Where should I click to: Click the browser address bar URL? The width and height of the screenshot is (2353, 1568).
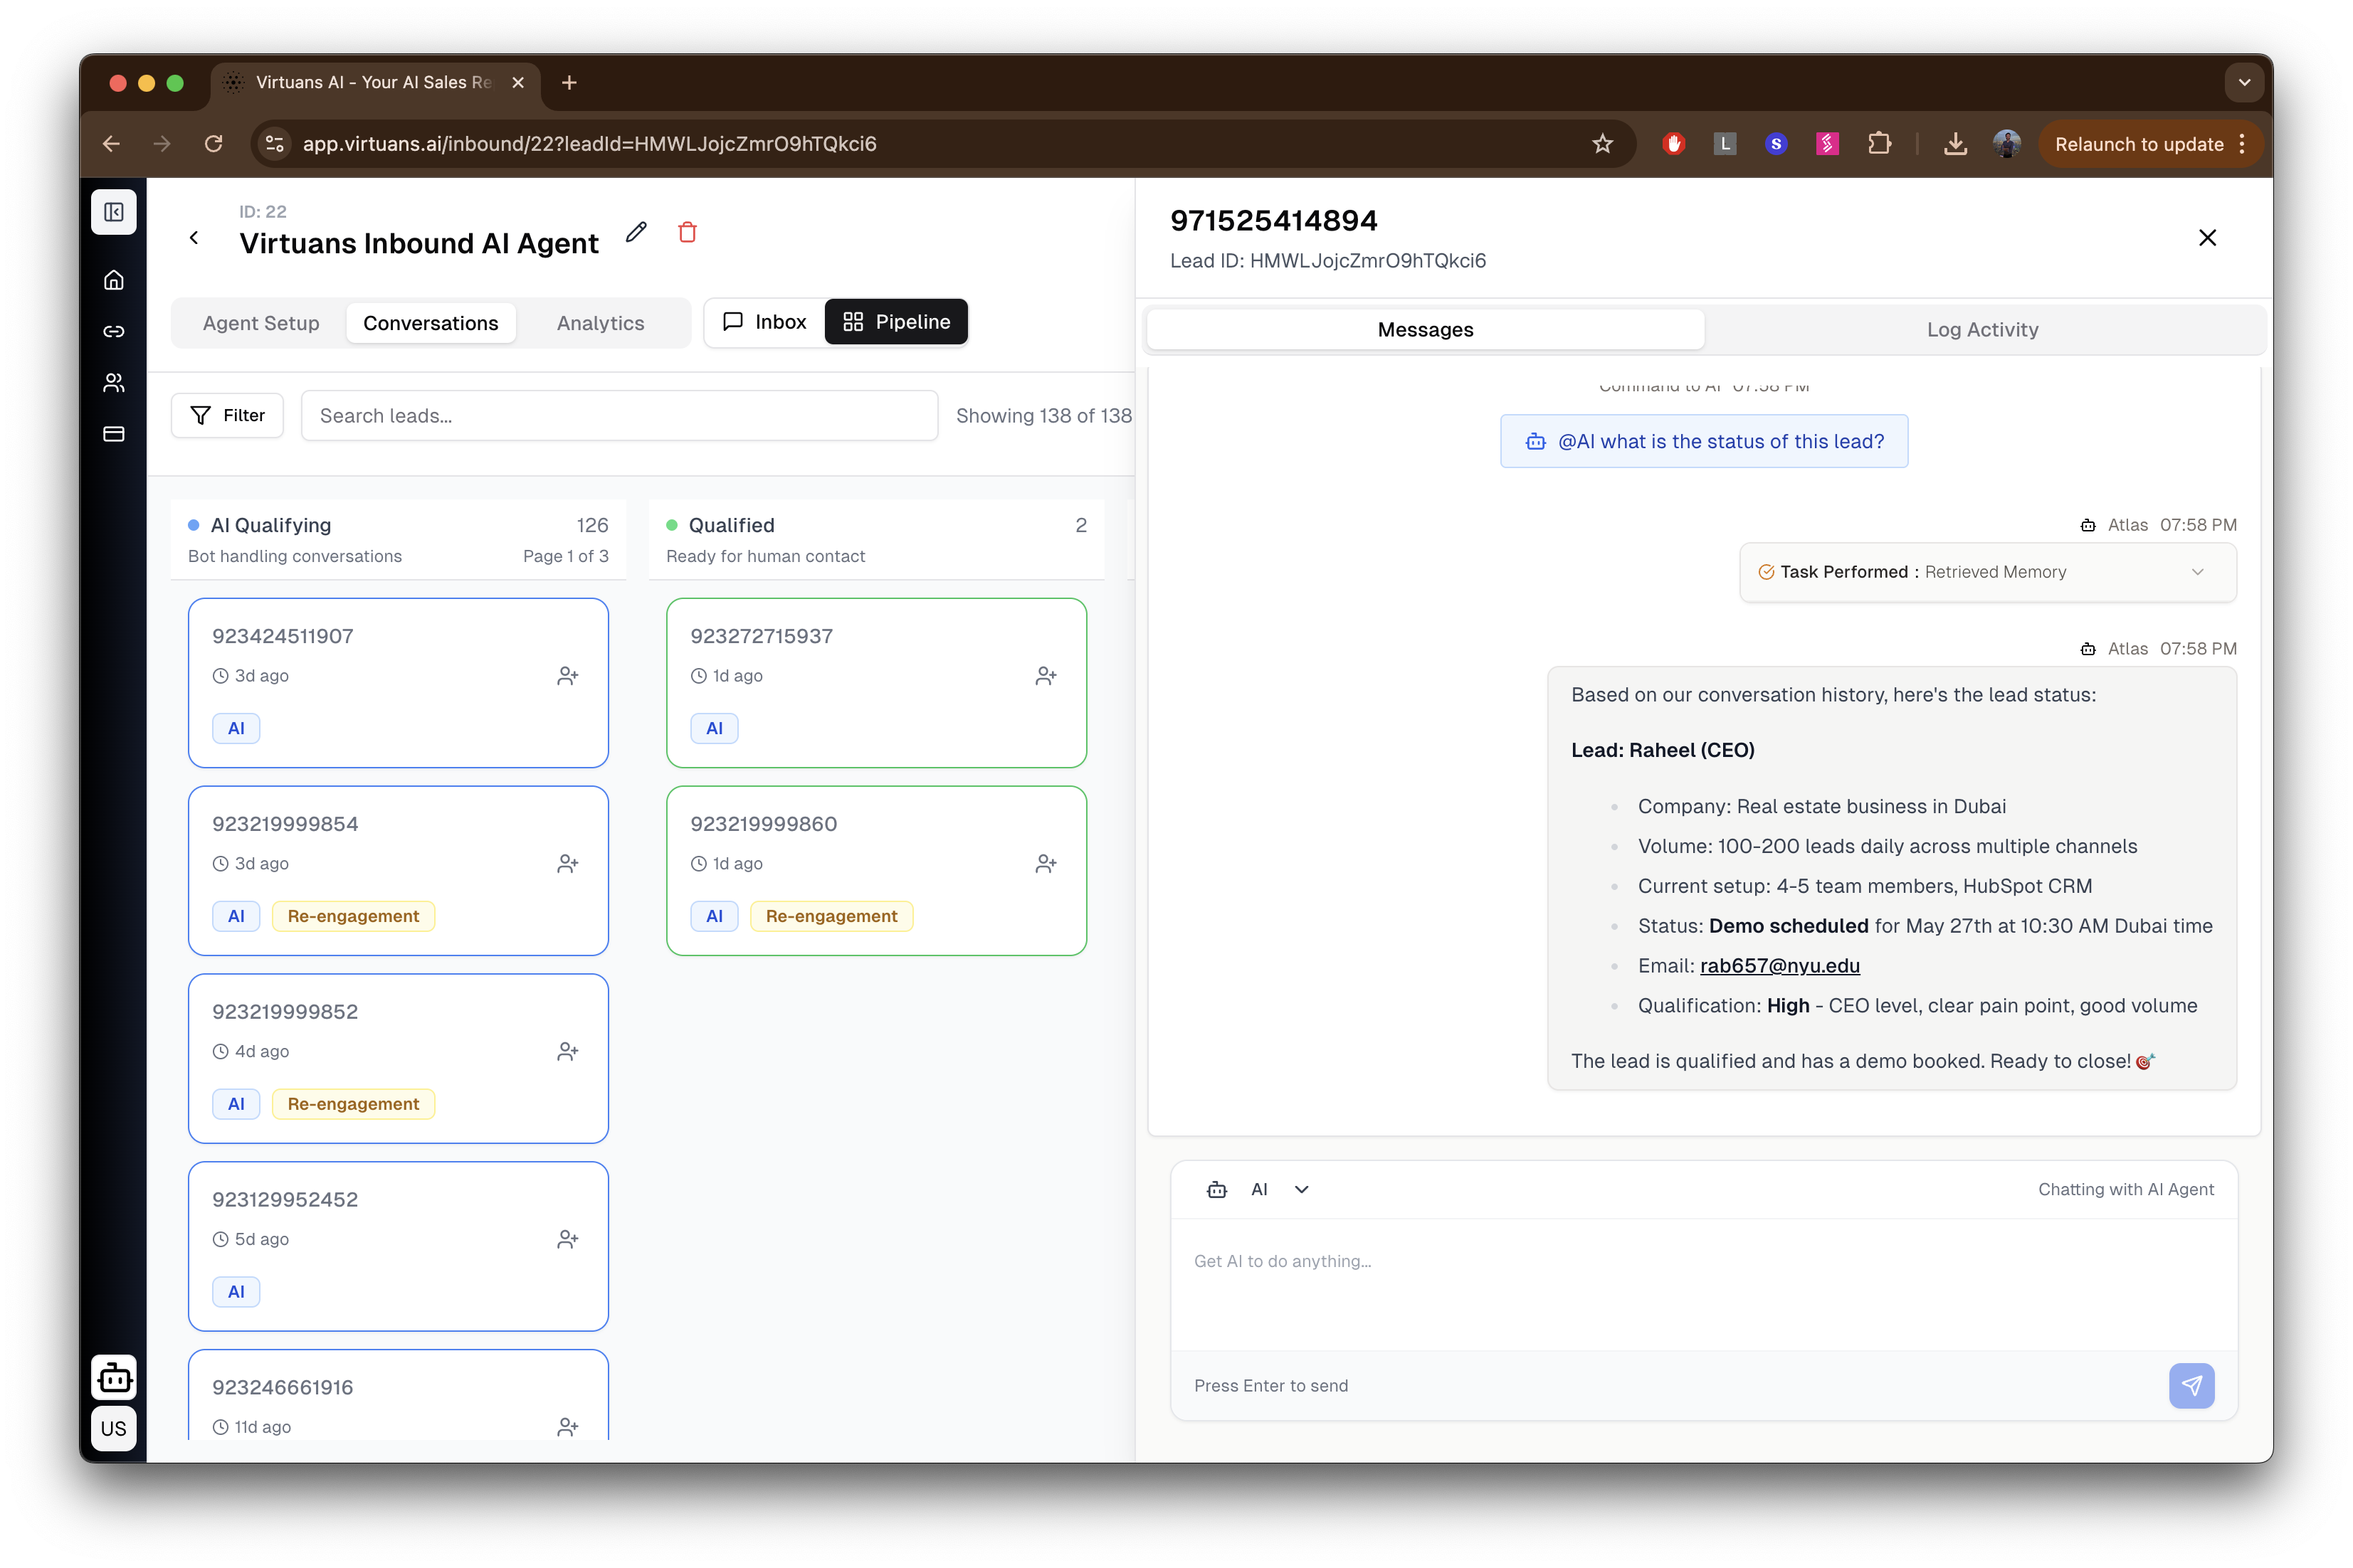pos(589,144)
